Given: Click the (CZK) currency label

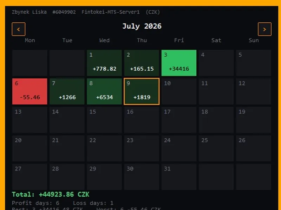Looking at the screenshot, I should 153,12.
